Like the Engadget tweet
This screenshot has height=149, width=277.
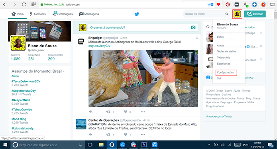[126, 112]
